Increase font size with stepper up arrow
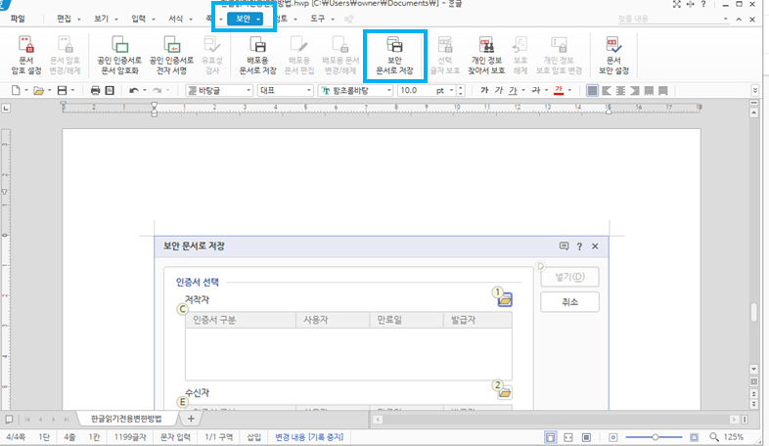The image size is (769, 446). click(460, 88)
